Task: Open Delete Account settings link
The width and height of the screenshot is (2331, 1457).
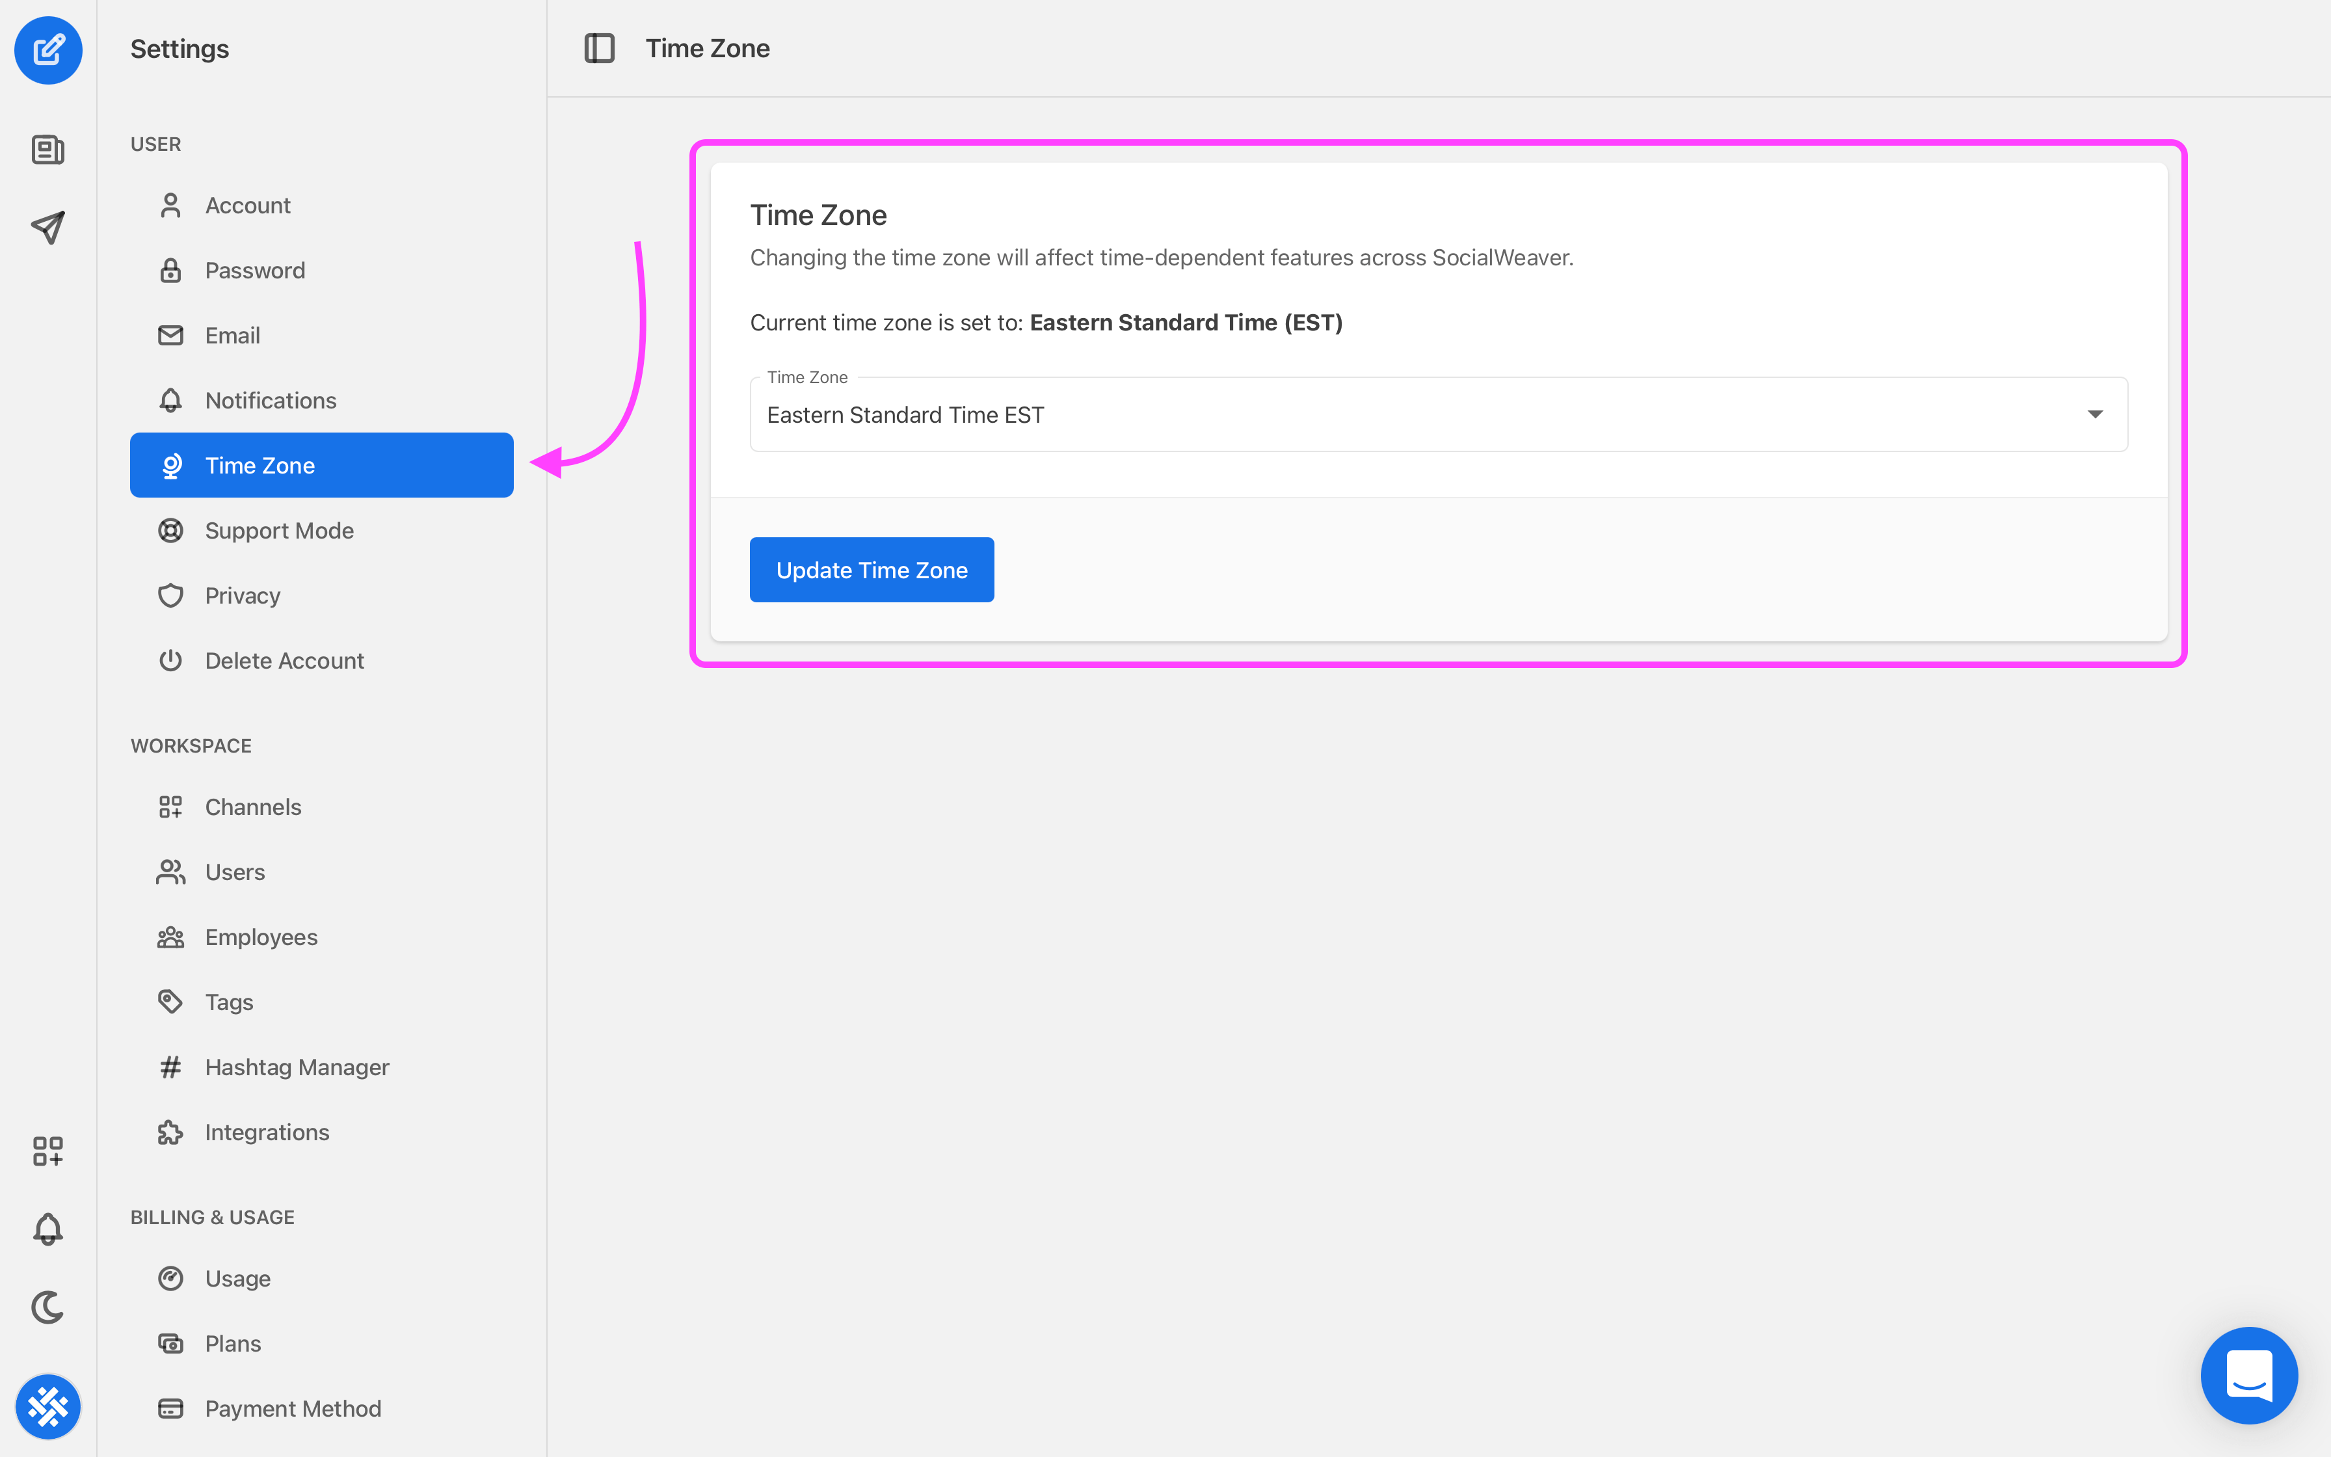Action: pos(284,660)
